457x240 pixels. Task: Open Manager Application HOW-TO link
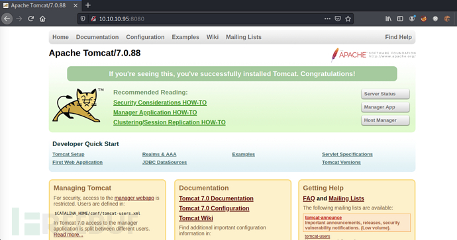(155, 112)
